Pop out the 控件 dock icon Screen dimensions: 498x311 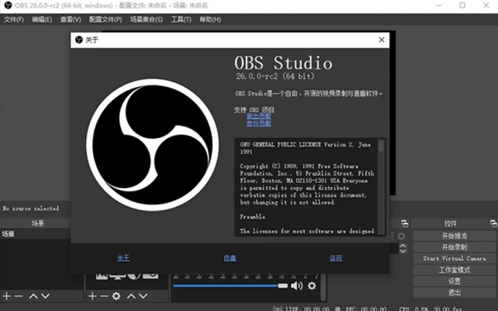[x=493, y=223]
